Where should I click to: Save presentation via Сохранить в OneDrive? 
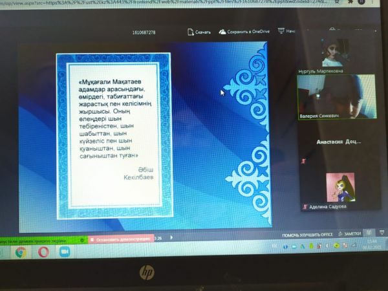tap(248, 30)
